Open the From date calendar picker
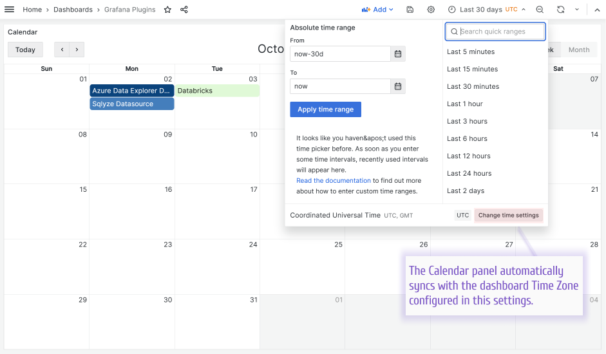The height and width of the screenshot is (354, 606). click(398, 54)
